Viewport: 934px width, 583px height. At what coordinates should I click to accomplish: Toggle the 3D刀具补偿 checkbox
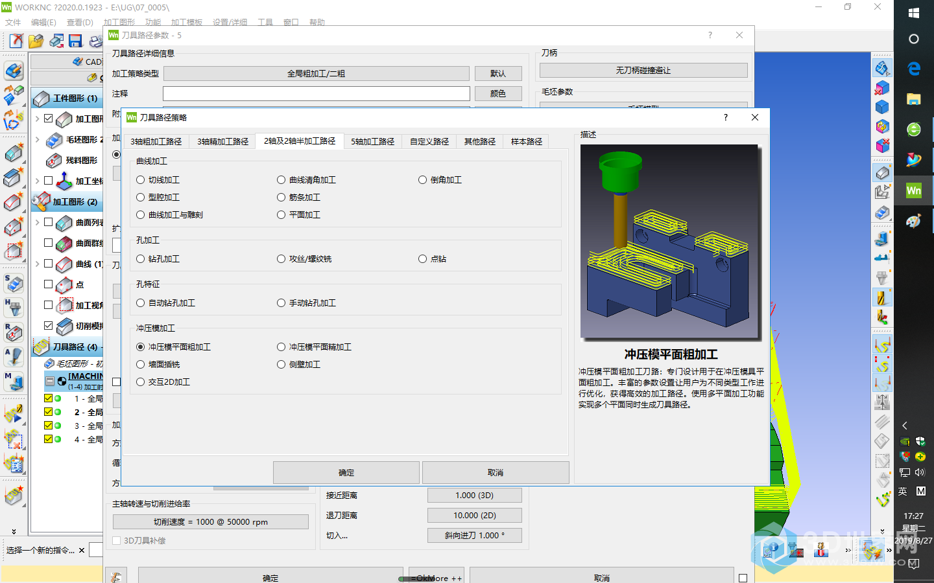[117, 540]
